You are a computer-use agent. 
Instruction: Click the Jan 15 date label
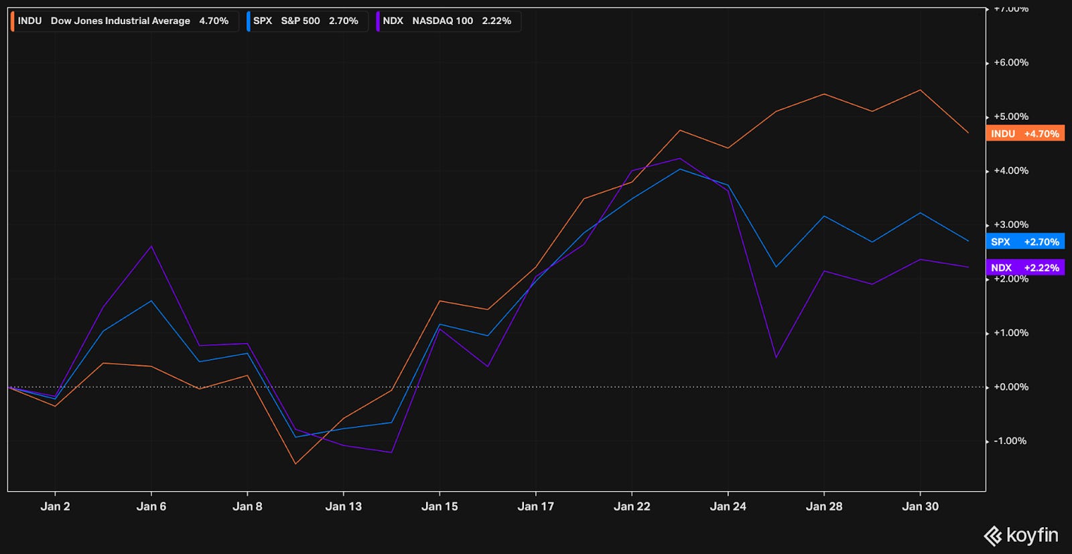[x=440, y=506]
